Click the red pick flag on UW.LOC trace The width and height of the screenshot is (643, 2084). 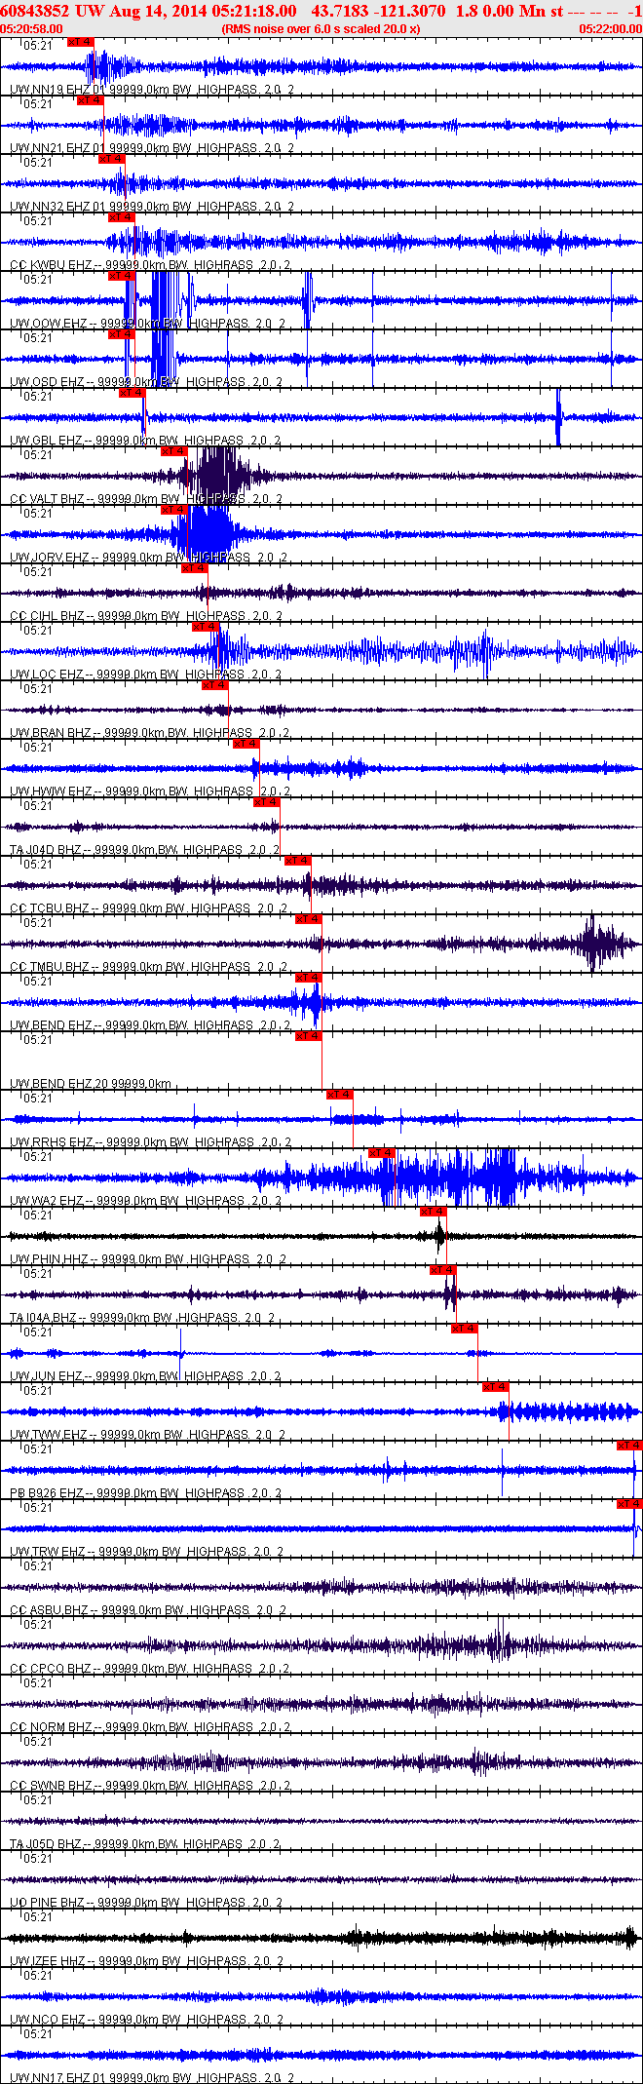(x=206, y=627)
